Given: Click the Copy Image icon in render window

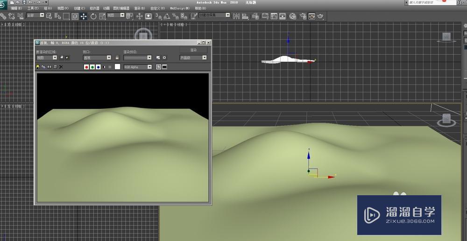Looking at the screenshot, I should 43,67.
